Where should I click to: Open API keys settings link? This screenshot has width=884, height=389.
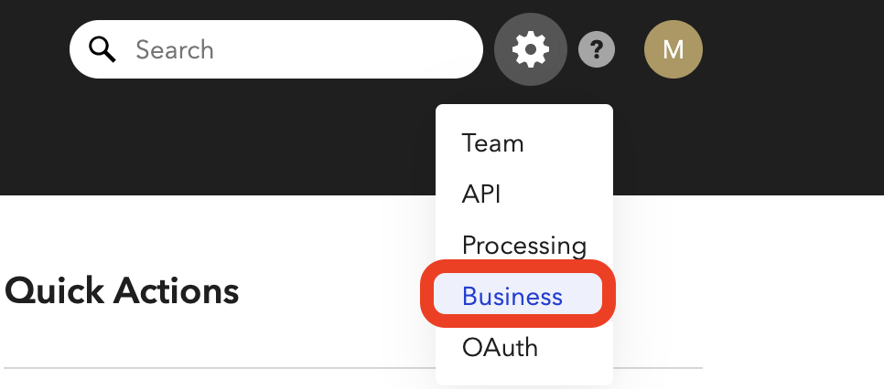click(x=481, y=194)
